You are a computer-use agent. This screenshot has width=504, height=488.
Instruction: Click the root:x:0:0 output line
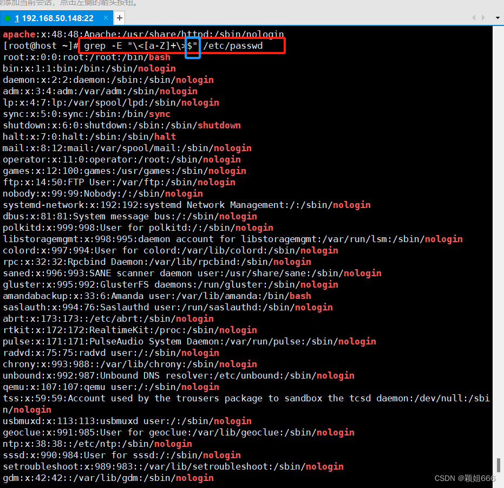point(87,57)
